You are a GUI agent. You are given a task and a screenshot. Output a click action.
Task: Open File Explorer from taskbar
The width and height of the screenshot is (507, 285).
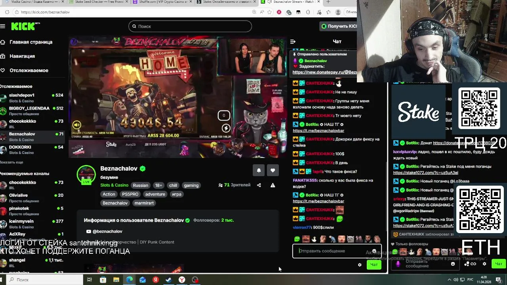coord(116,280)
